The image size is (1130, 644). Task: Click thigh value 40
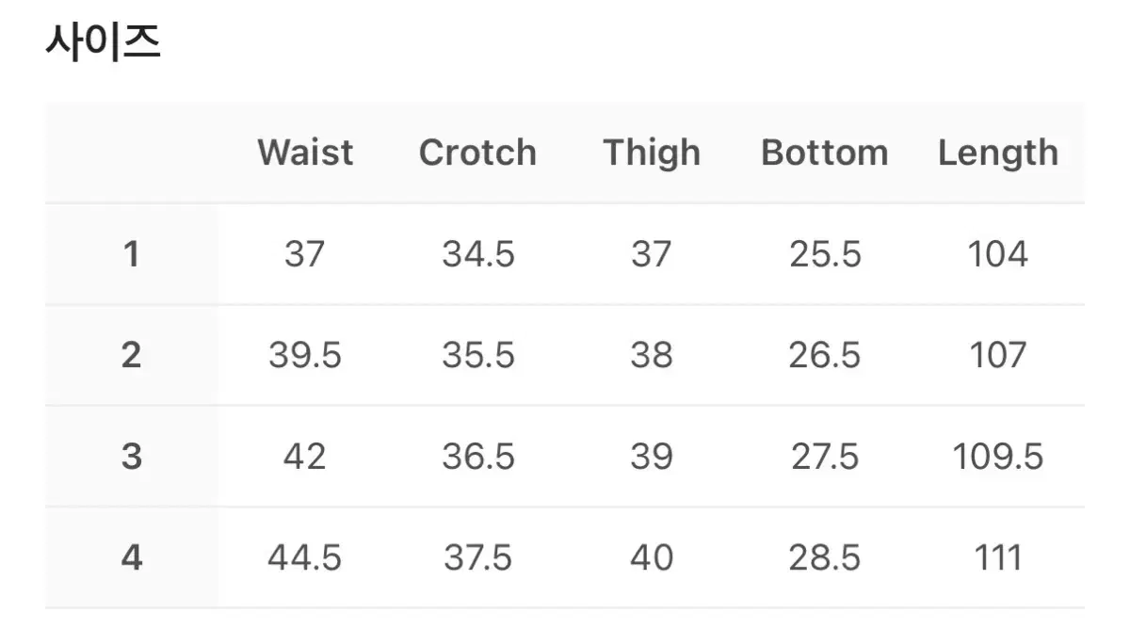point(652,557)
